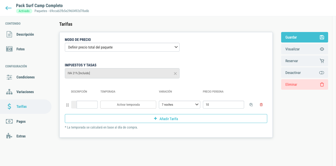Click the eye icon in Visualizar

pos(322,49)
